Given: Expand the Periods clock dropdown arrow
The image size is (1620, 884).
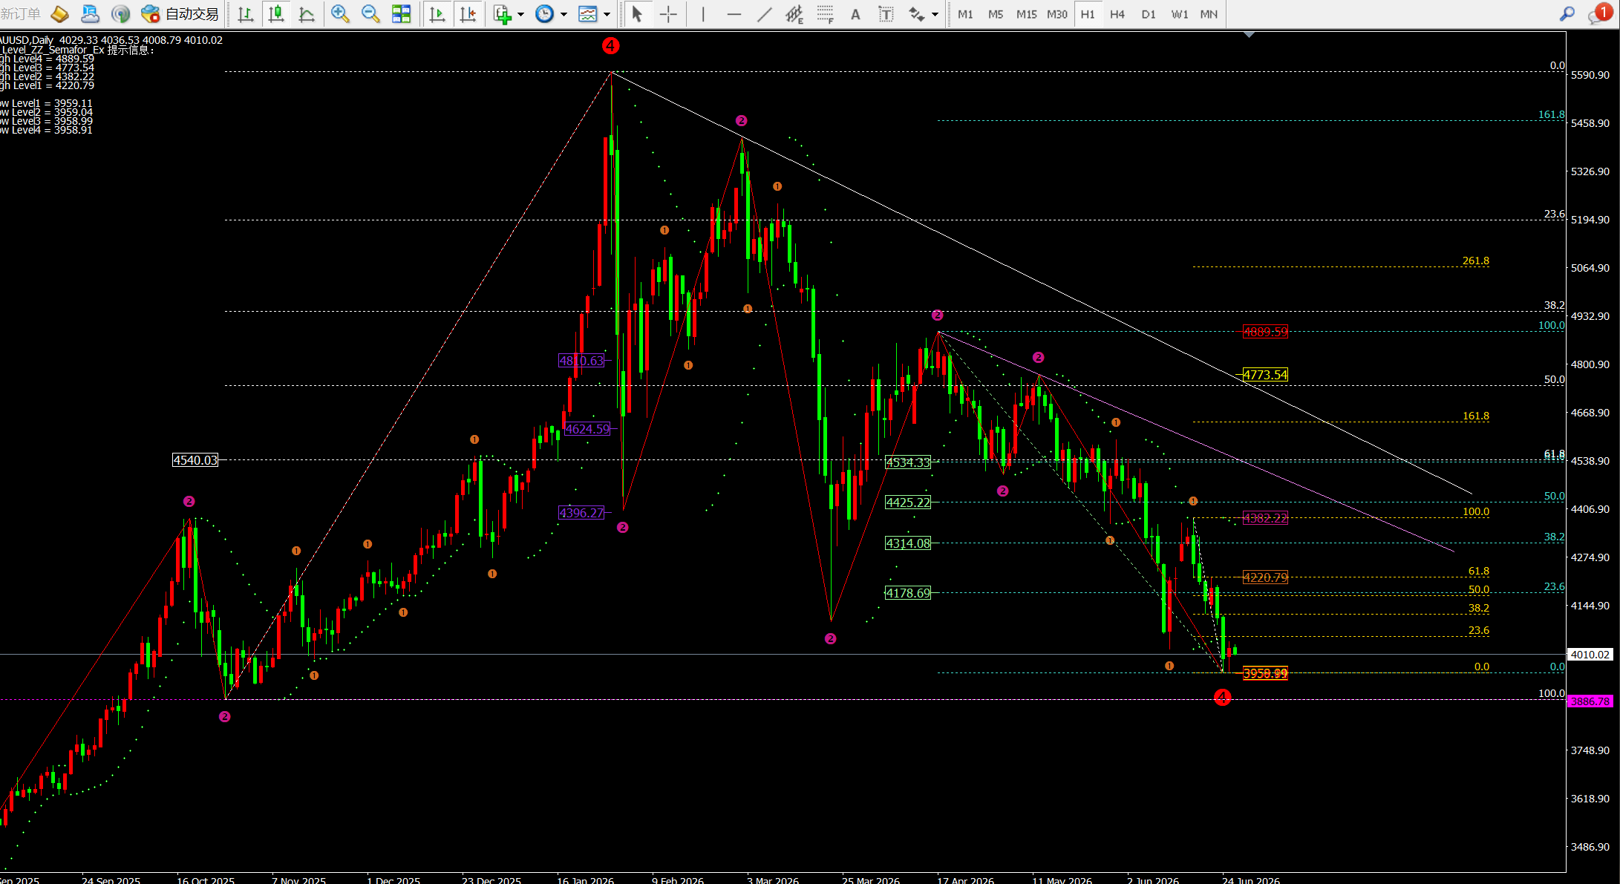Looking at the screenshot, I should (564, 14).
